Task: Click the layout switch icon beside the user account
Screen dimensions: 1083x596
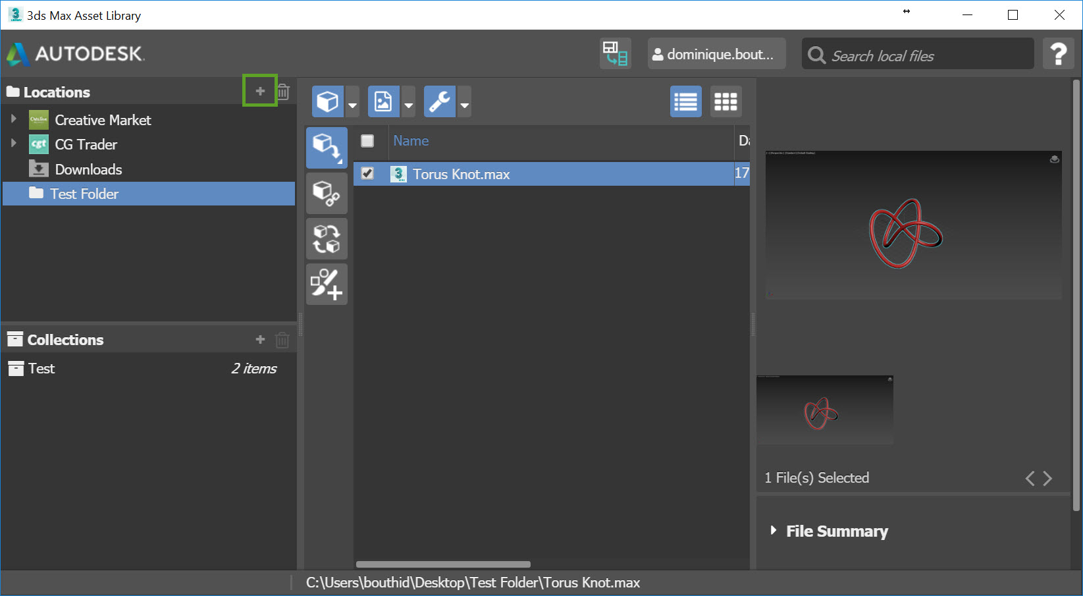Action: 616,53
